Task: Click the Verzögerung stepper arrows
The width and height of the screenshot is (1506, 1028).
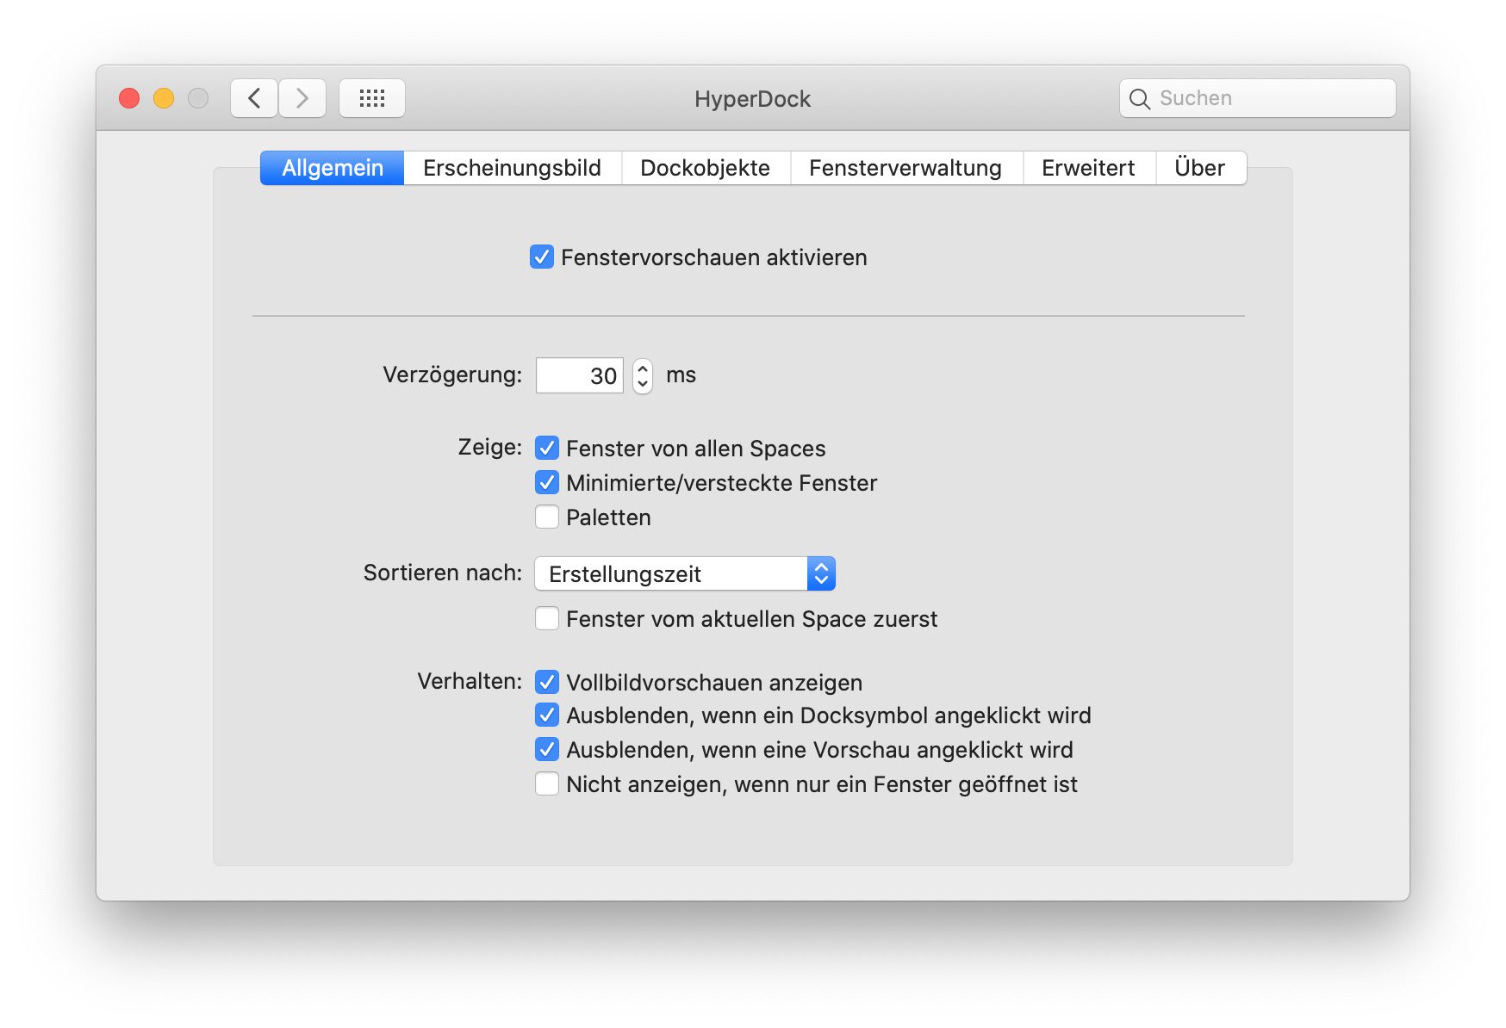Action: (642, 375)
